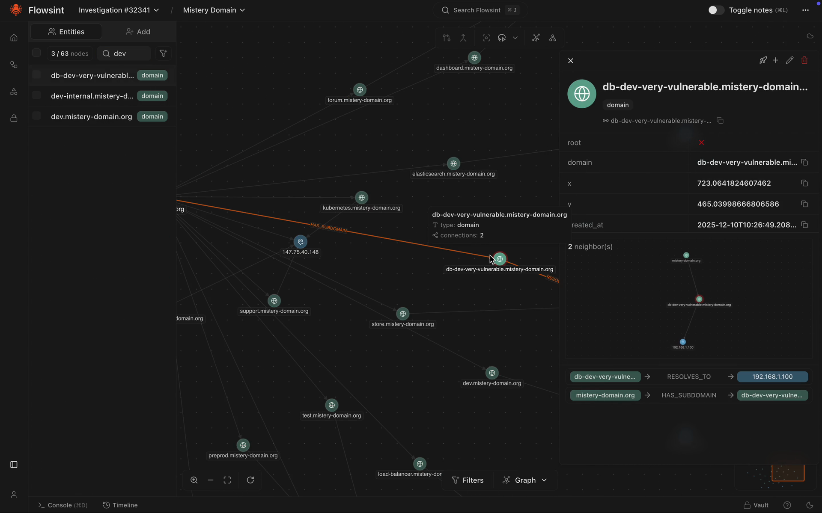822x513 pixels.
Task: Open the home icon in left sidebar
Action: click(14, 38)
